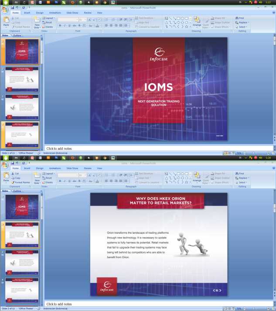Toggle Align Left in the IOMS window ribbon
Screen dimensions: 276x311
(106, 25)
